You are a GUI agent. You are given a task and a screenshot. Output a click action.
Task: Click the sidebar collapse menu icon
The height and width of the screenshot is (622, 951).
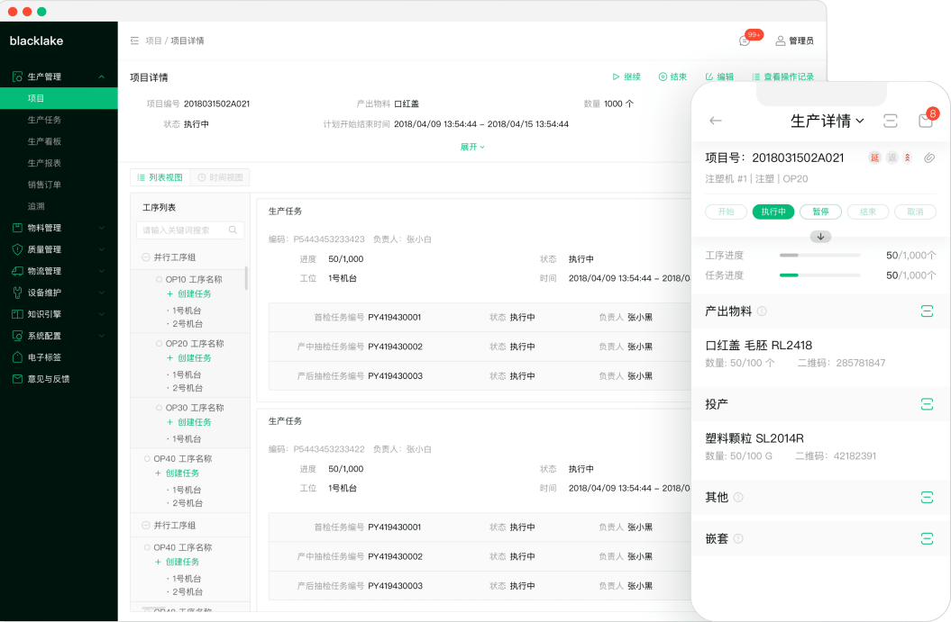pos(134,41)
